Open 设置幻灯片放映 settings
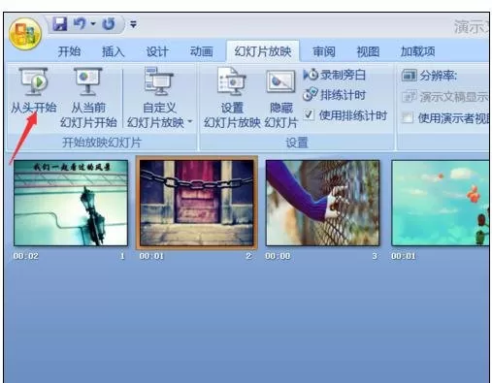Image resolution: width=492 pixels, height=383 pixels. tap(232, 98)
